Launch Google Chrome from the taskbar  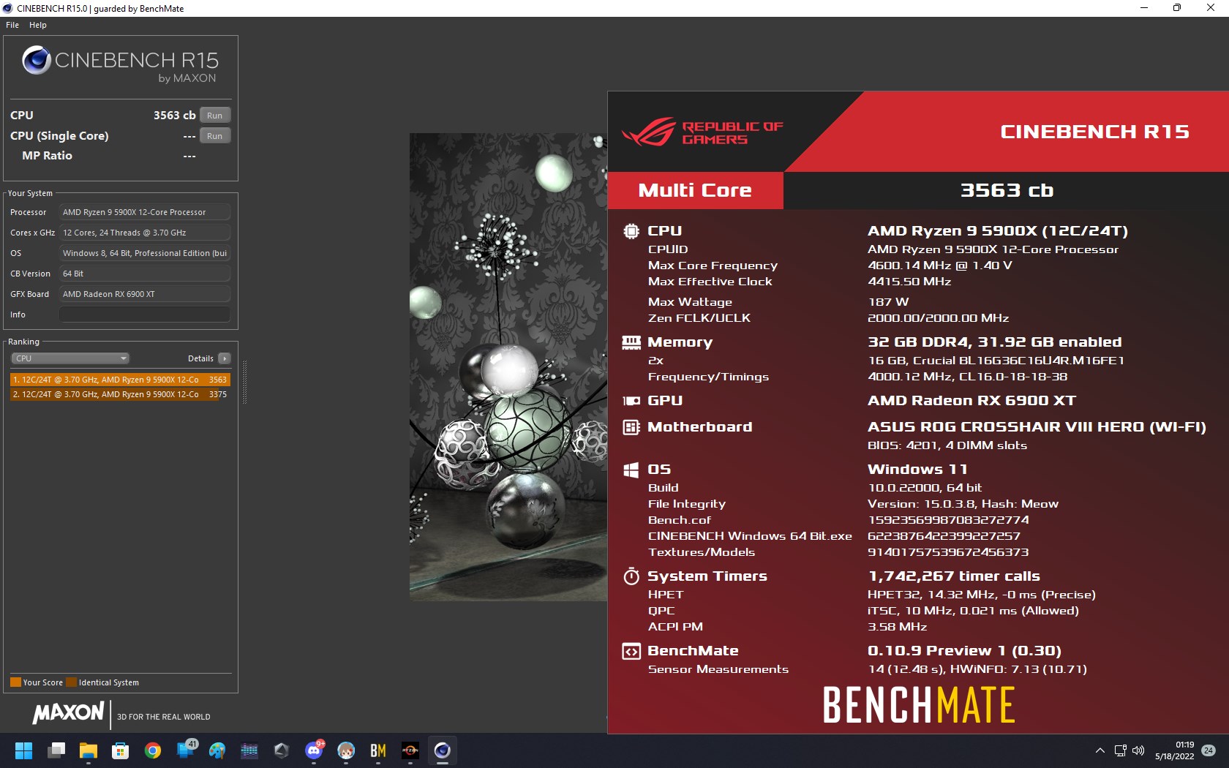tap(153, 750)
